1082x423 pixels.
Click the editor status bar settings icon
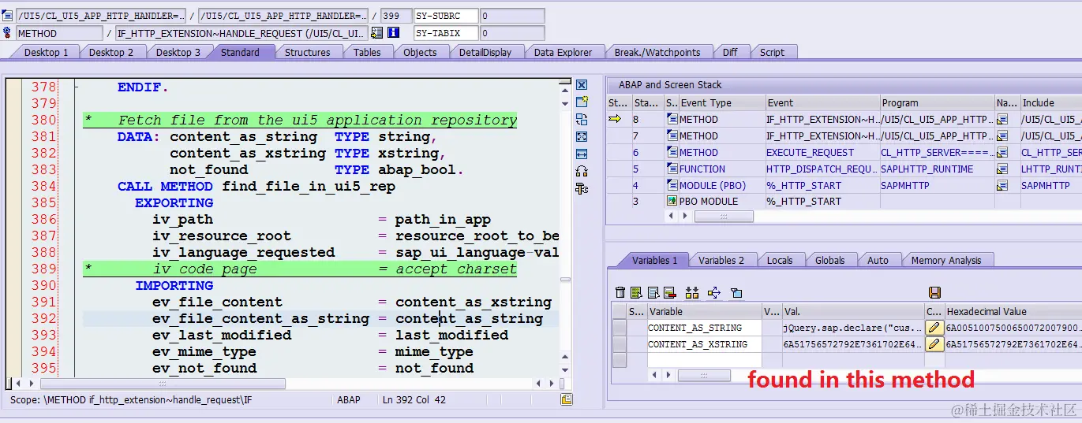[x=567, y=399]
